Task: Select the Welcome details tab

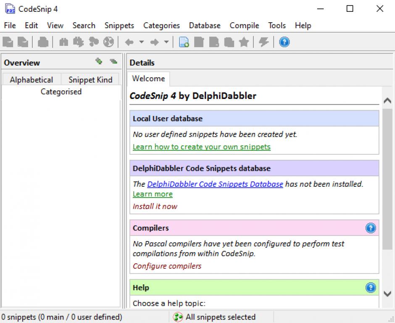Action: point(148,79)
